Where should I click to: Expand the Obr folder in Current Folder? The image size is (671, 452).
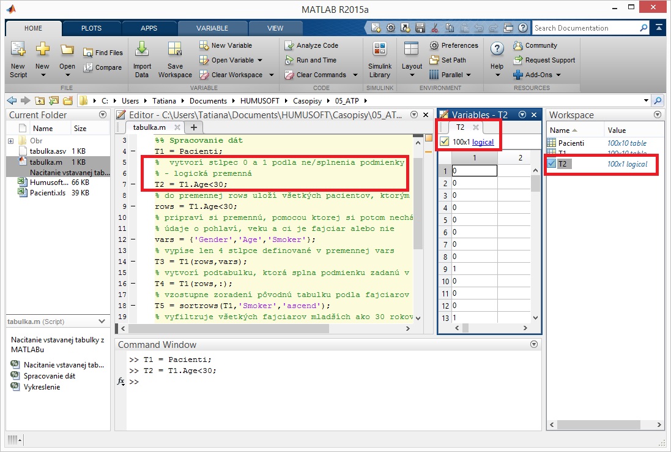[x=10, y=141]
